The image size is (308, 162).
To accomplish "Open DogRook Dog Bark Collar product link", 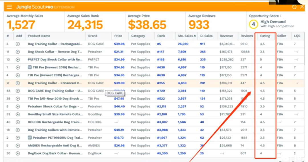I will point(55,153).
